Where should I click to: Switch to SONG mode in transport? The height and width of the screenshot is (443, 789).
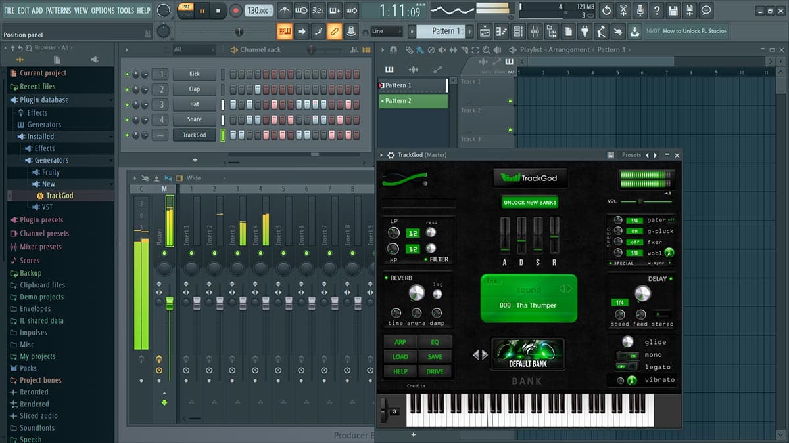pos(185,14)
